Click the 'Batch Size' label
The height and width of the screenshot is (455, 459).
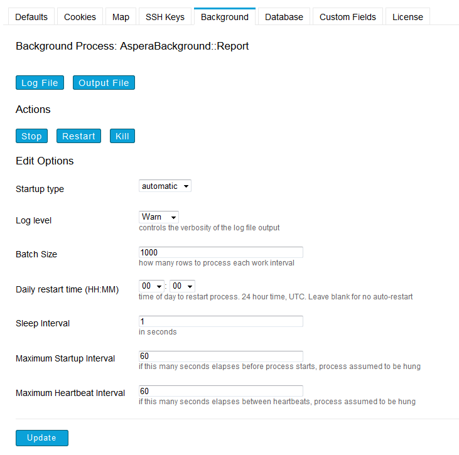point(36,254)
